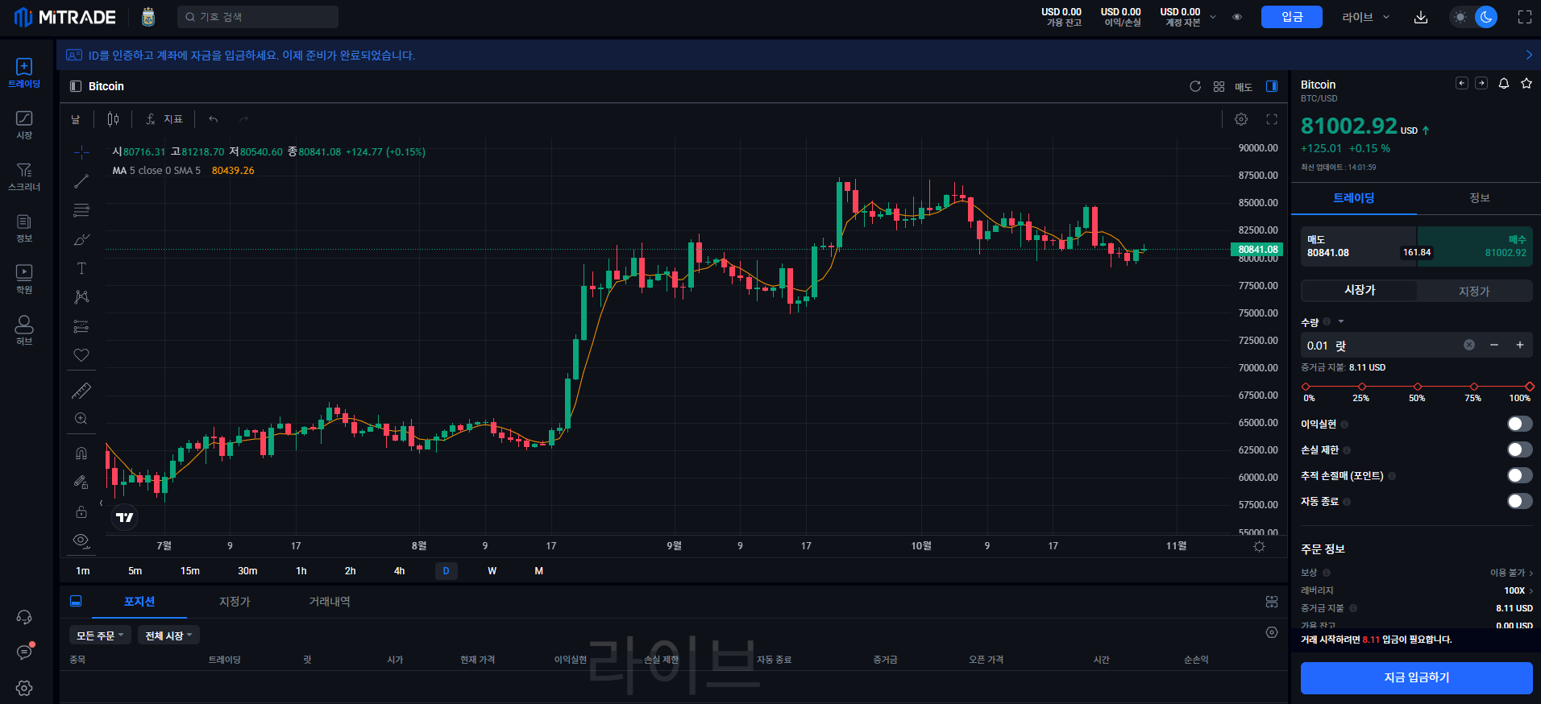Switch to dark mode moon toggle
Screen dimensions: 1541x704
click(x=1485, y=17)
